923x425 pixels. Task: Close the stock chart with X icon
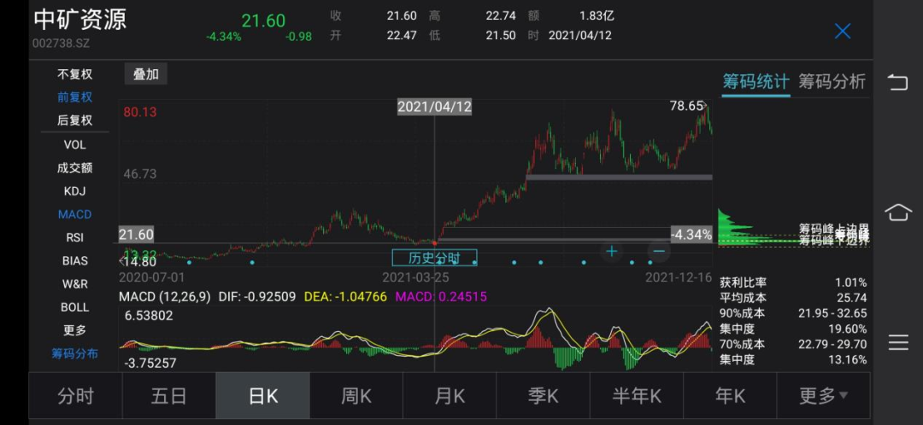pyautogui.click(x=843, y=32)
